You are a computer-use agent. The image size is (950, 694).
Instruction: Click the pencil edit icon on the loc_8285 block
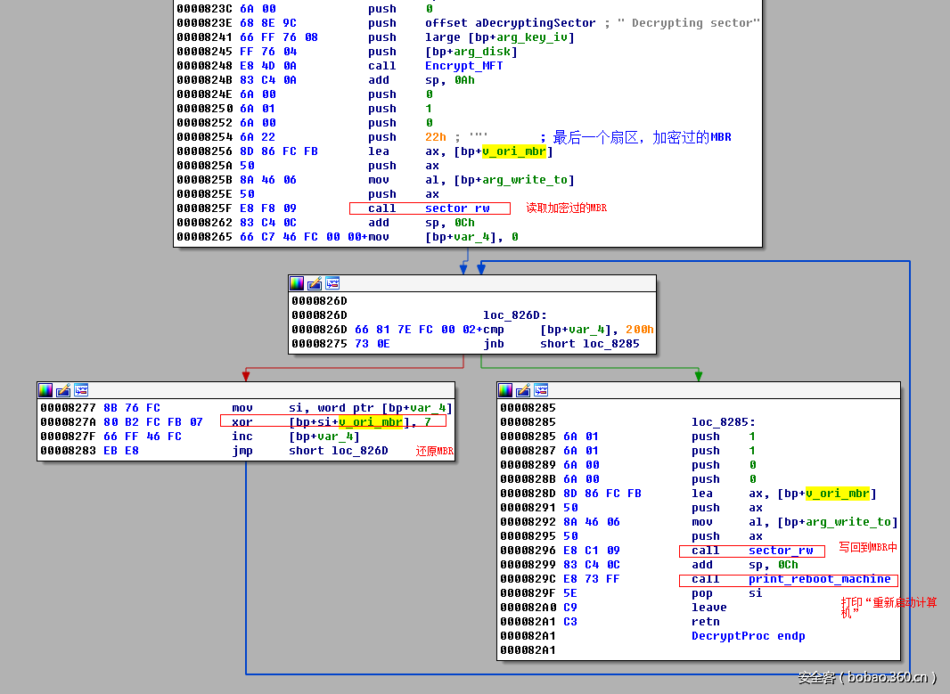[523, 390]
